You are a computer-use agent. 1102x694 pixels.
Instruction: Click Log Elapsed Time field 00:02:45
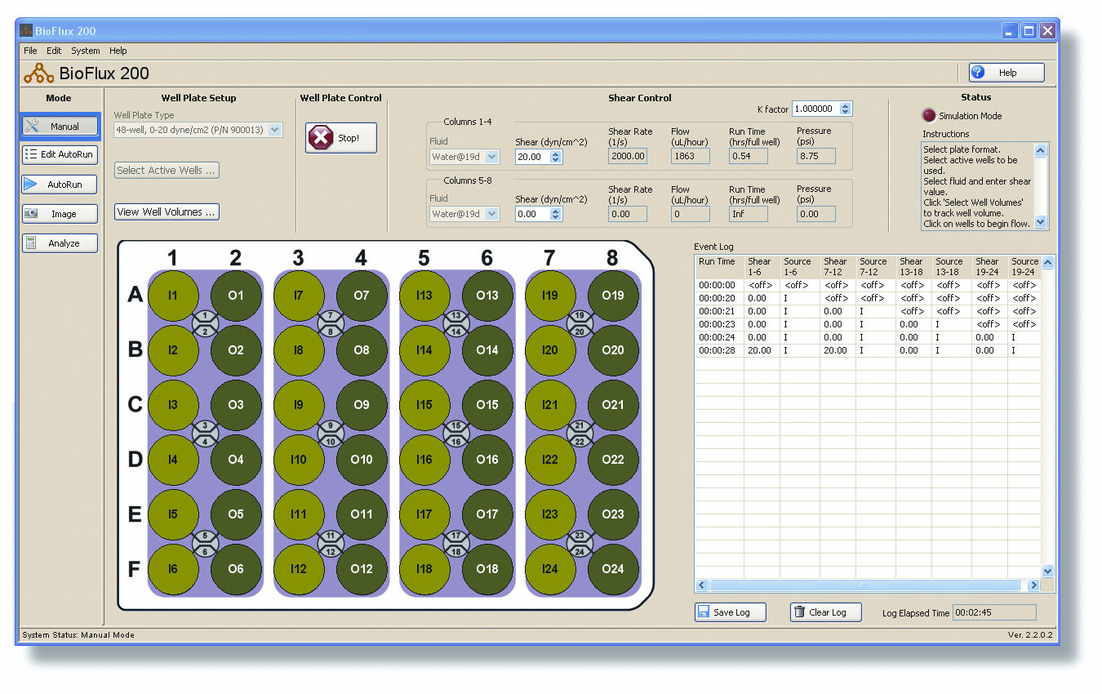[x=994, y=612]
